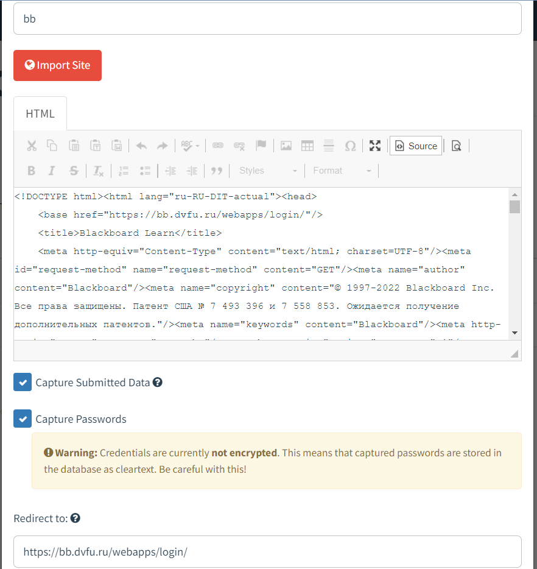The width and height of the screenshot is (537, 569).
Task: Open the document Preview icon
Action: coord(456,146)
